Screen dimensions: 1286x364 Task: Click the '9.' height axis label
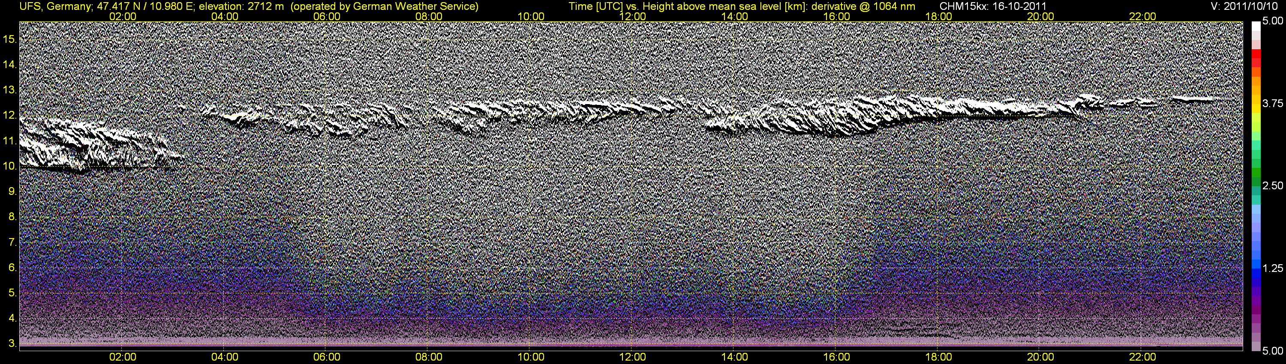click(12, 191)
